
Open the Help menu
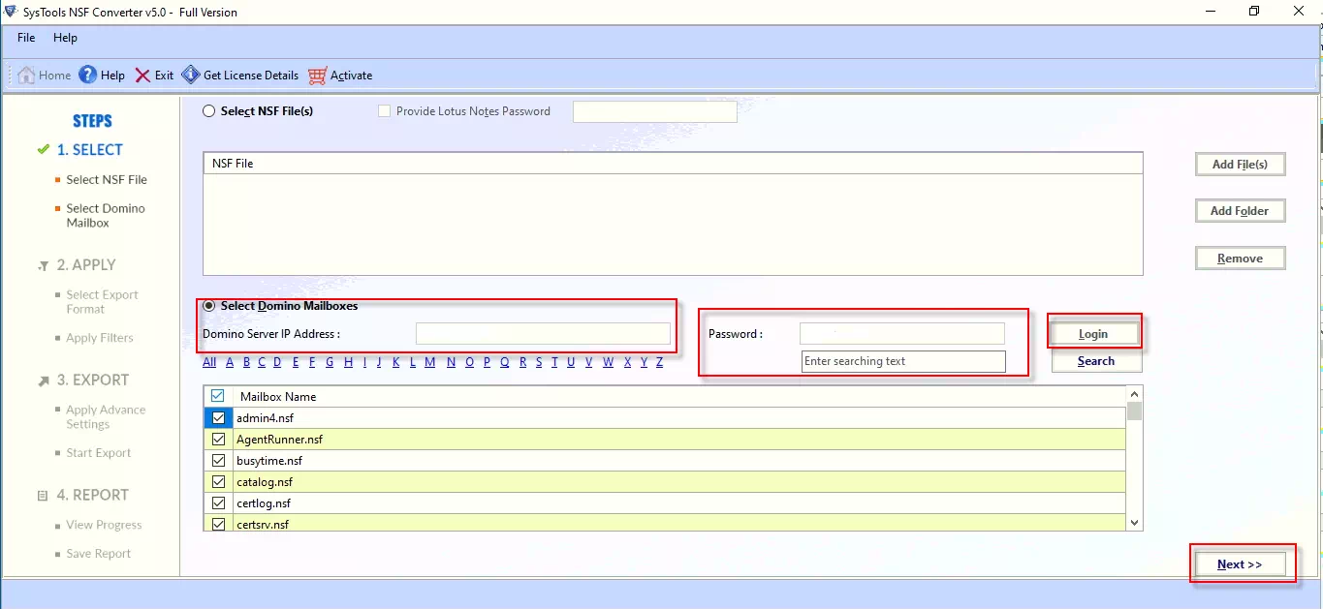click(x=65, y=38)
